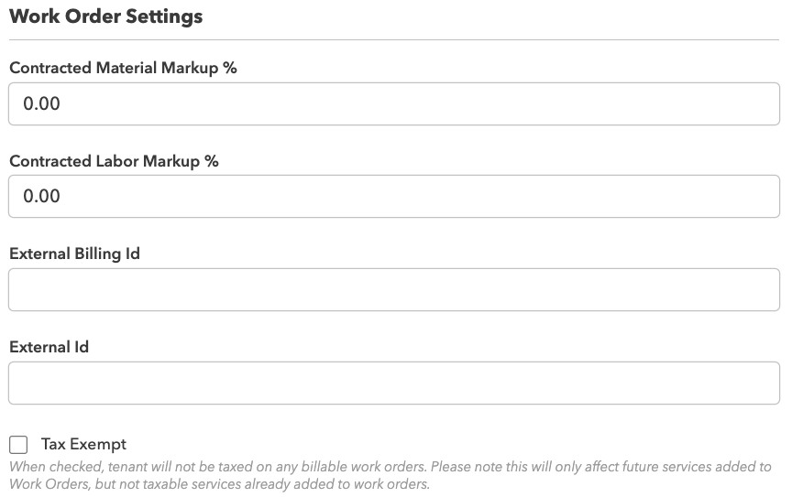The image size is (792, 497).
Task: Click the Contracted Material Markup % input field
Action: (x=394, y=103)
